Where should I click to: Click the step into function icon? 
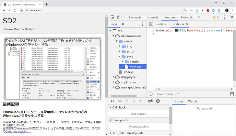tap(127, 101)
